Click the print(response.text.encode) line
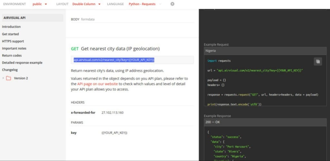330x161 pixels. coord(235,104)
